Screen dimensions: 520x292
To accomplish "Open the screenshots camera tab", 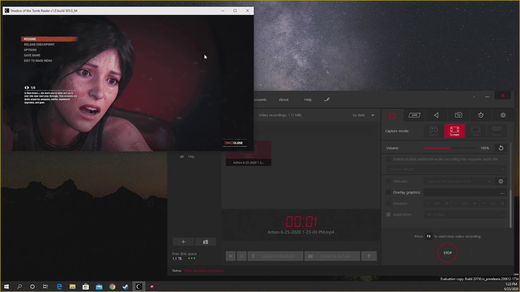I will click(x=458, y=115).
